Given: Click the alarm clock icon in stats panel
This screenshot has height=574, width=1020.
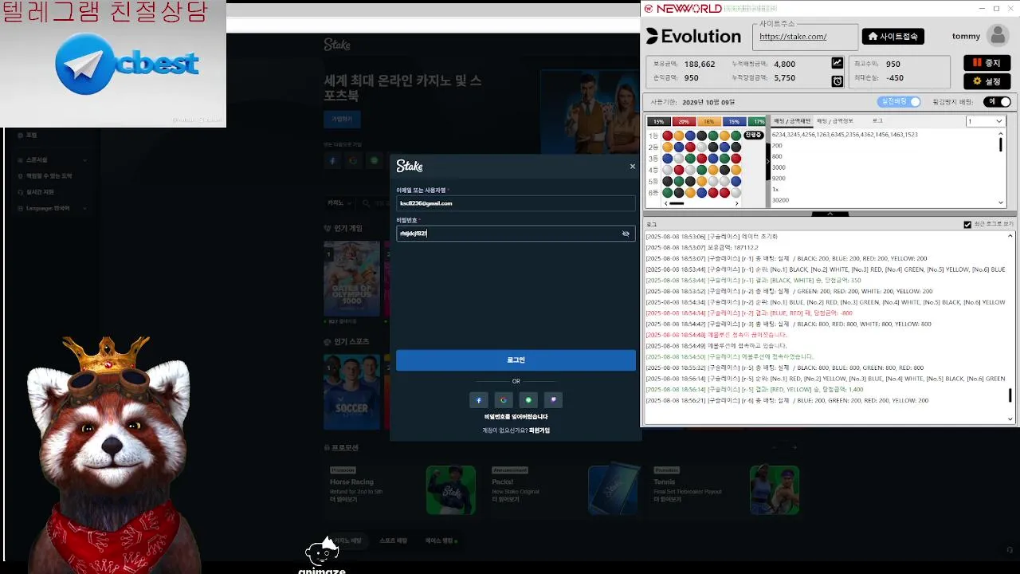Looking at the screenshot, I should [x=838, y=81].
